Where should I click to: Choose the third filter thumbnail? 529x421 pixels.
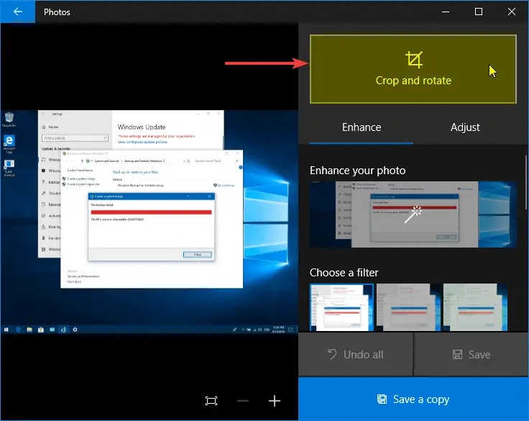pyautogui.click(x=475, y=307)
